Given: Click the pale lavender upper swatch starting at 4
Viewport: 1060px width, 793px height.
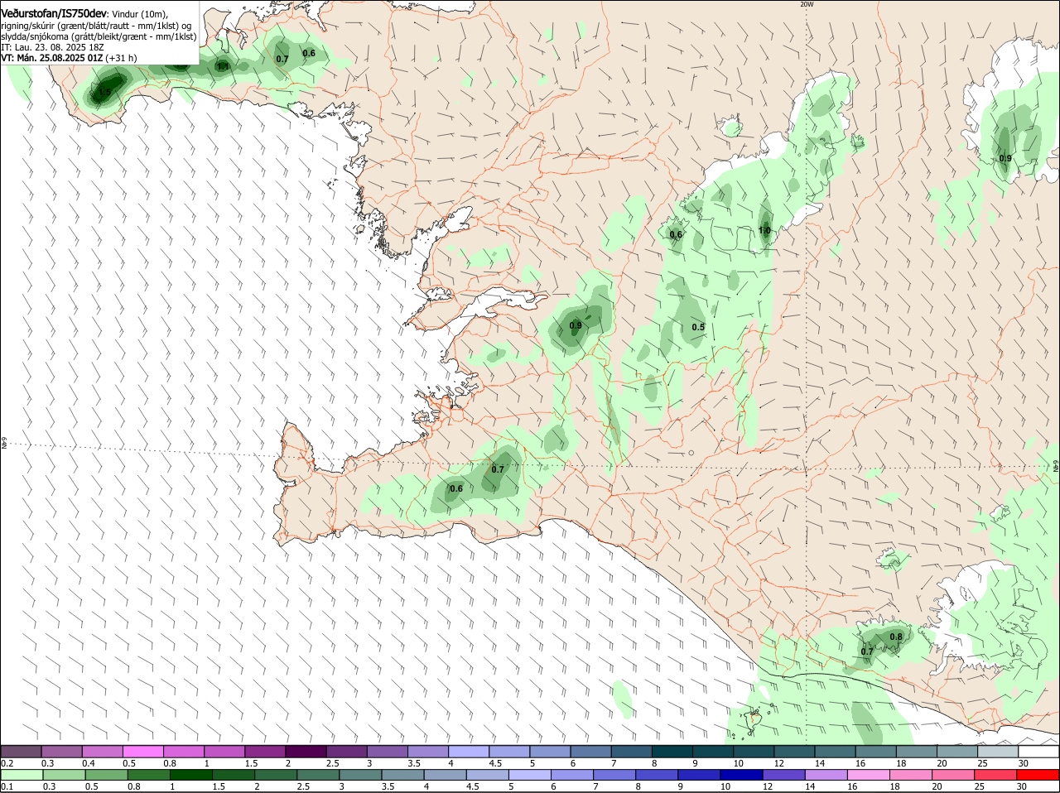Looking at the screenshot, I should pos(468,751).
